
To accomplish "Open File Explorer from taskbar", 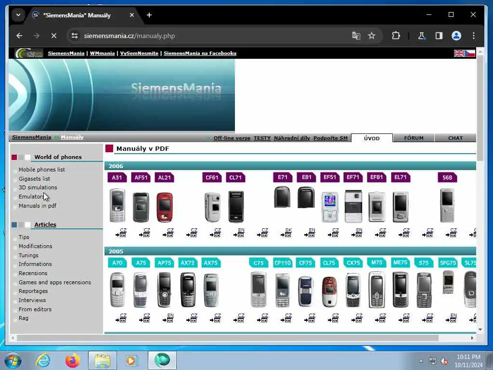I will 103,360.
